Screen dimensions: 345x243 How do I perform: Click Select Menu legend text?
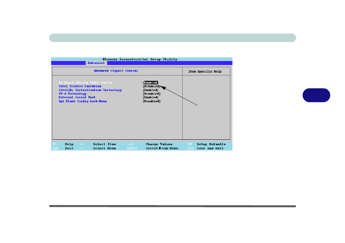(104, 148)
